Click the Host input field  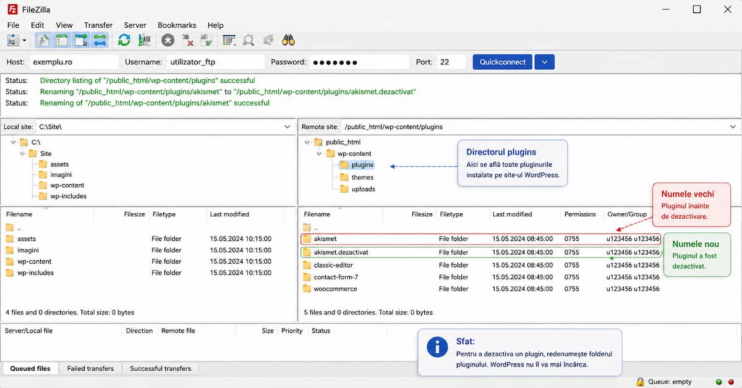pos(73,62)
